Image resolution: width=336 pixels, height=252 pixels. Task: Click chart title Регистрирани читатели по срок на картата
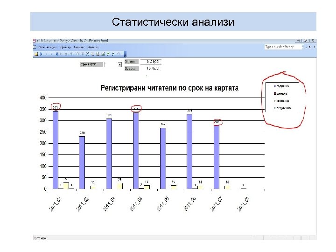169,88
